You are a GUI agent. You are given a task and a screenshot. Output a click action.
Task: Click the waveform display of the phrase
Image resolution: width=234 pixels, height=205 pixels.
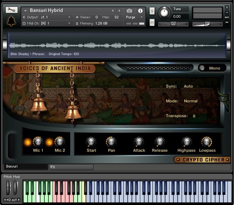tap(117, 45)
